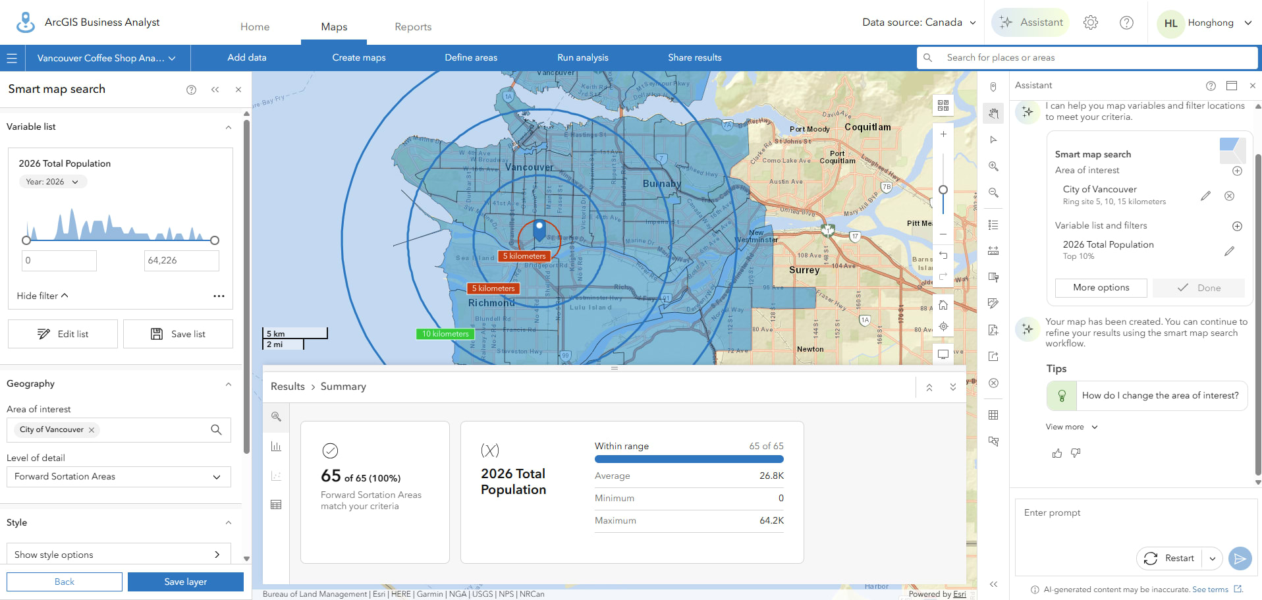Click the map zoom slider handle
1262x600 pixels.
(943, 190)
